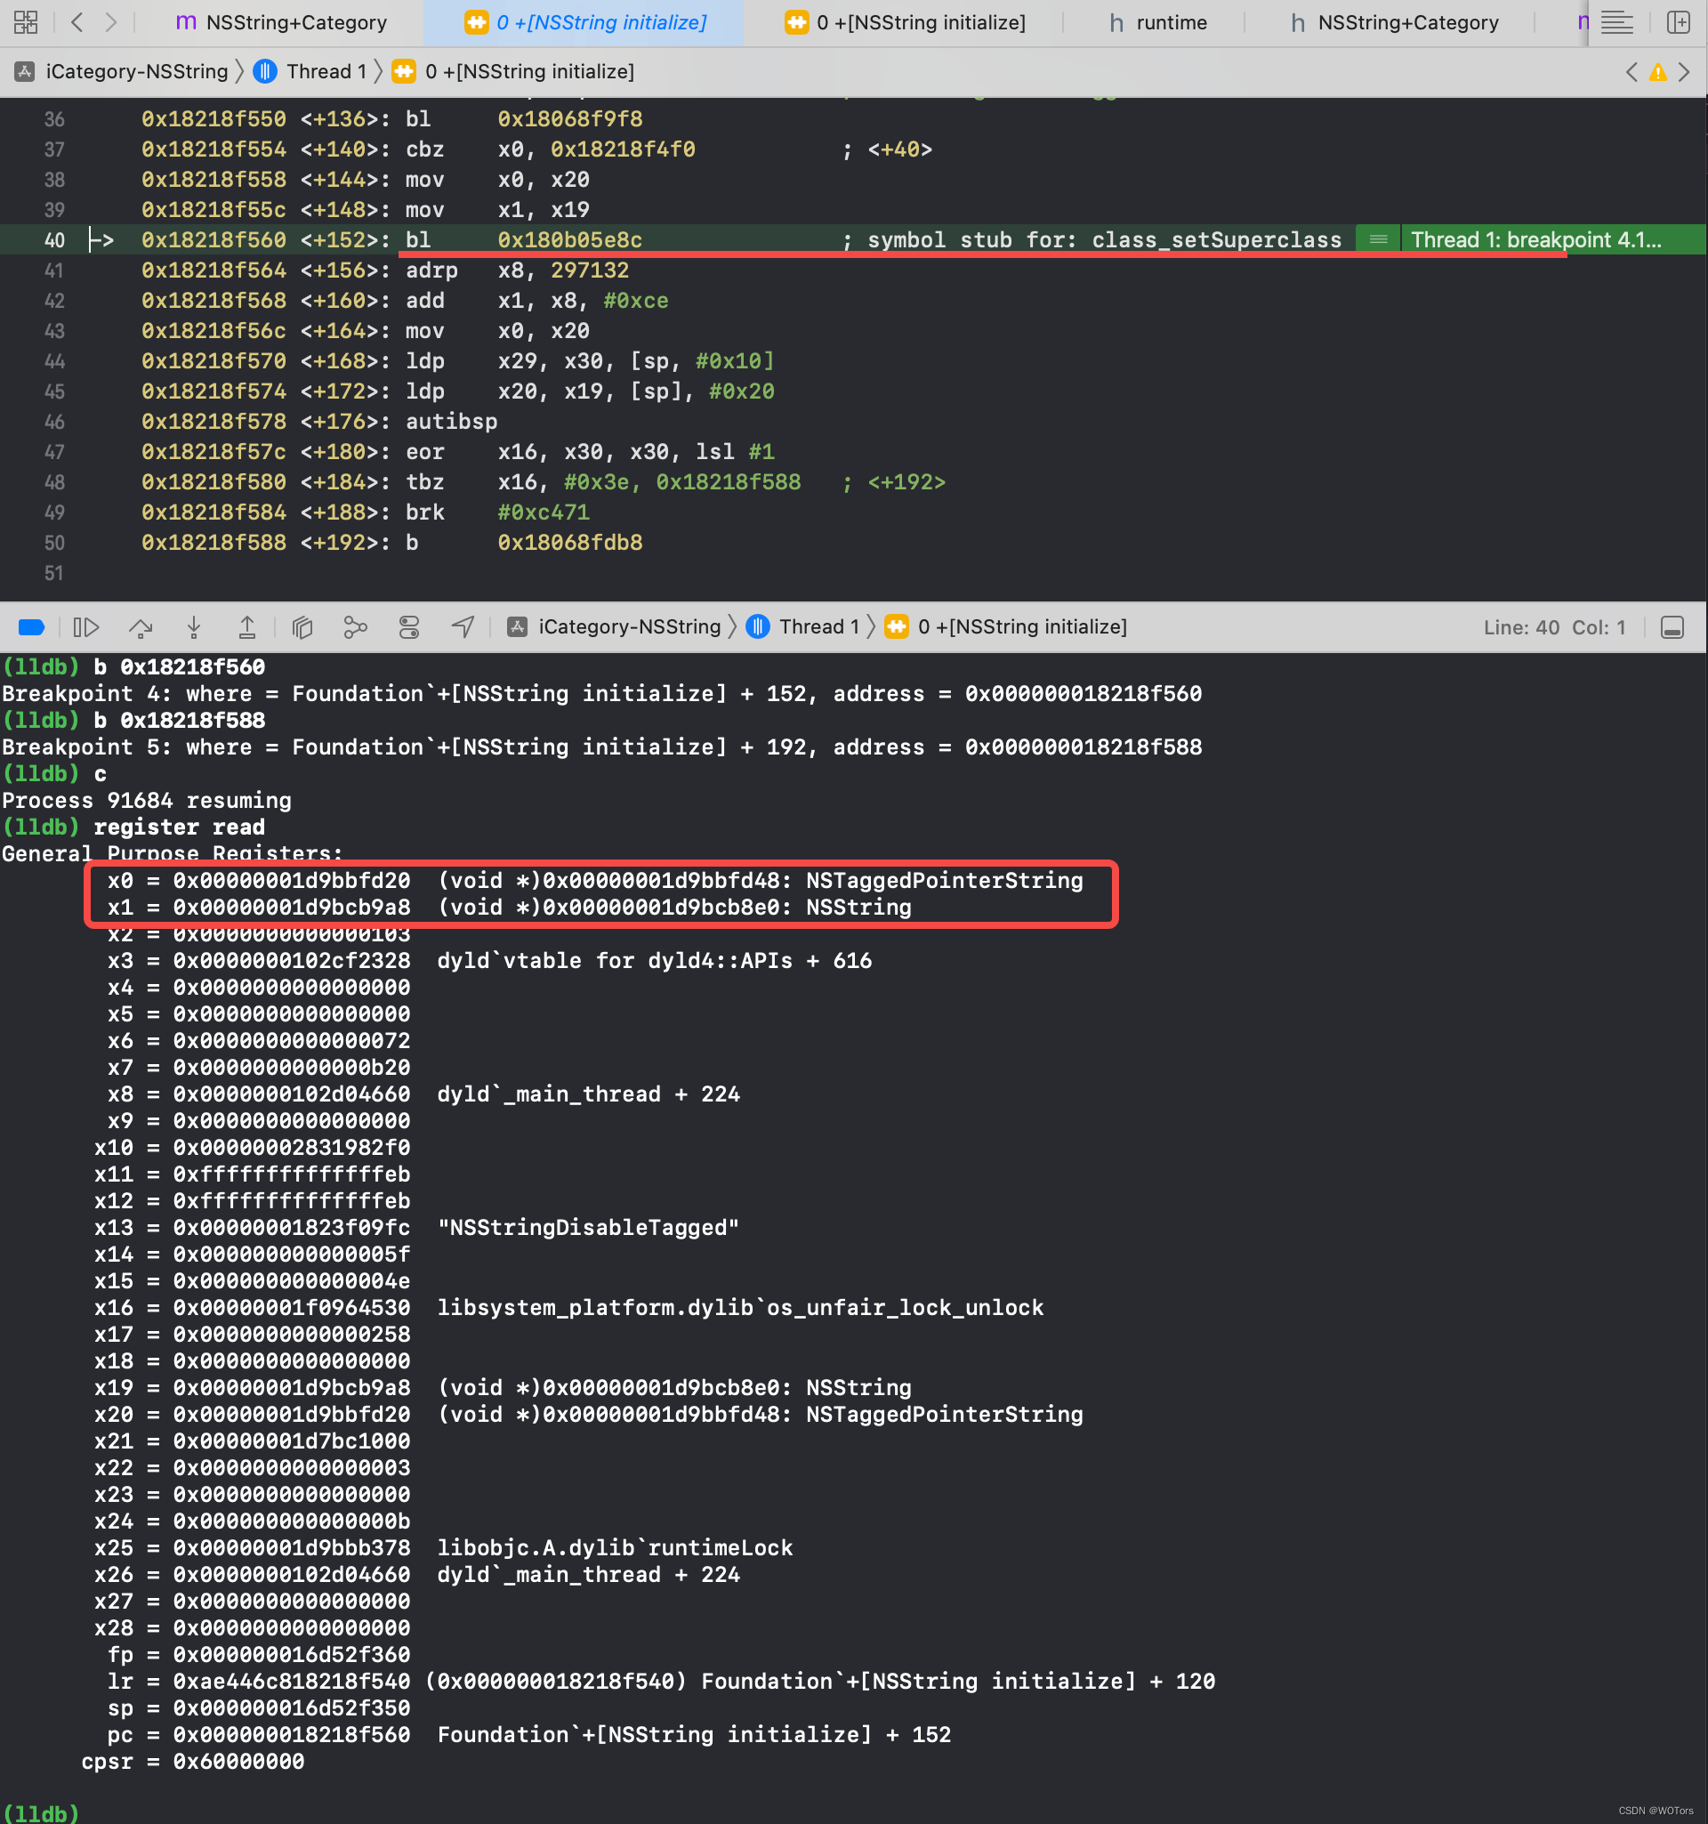The height and width of the screenshot is (1824, 1708).
Task: Go forward in editor history
Action: coord(111,22)
